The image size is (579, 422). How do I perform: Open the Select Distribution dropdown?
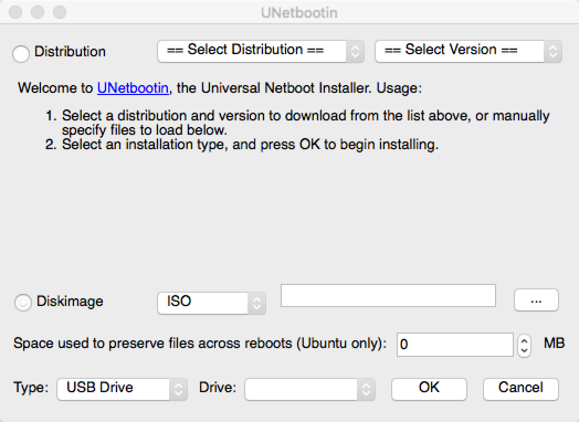261,51
